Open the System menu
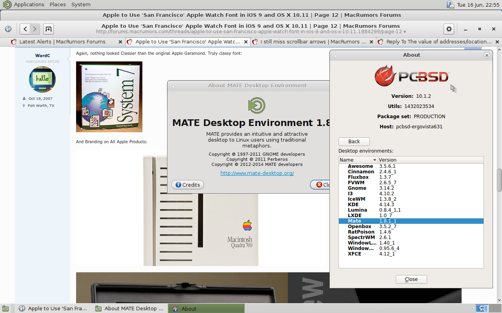Viewport: 502px width, 313px height. pyautogui.click(x=81, y=5)
